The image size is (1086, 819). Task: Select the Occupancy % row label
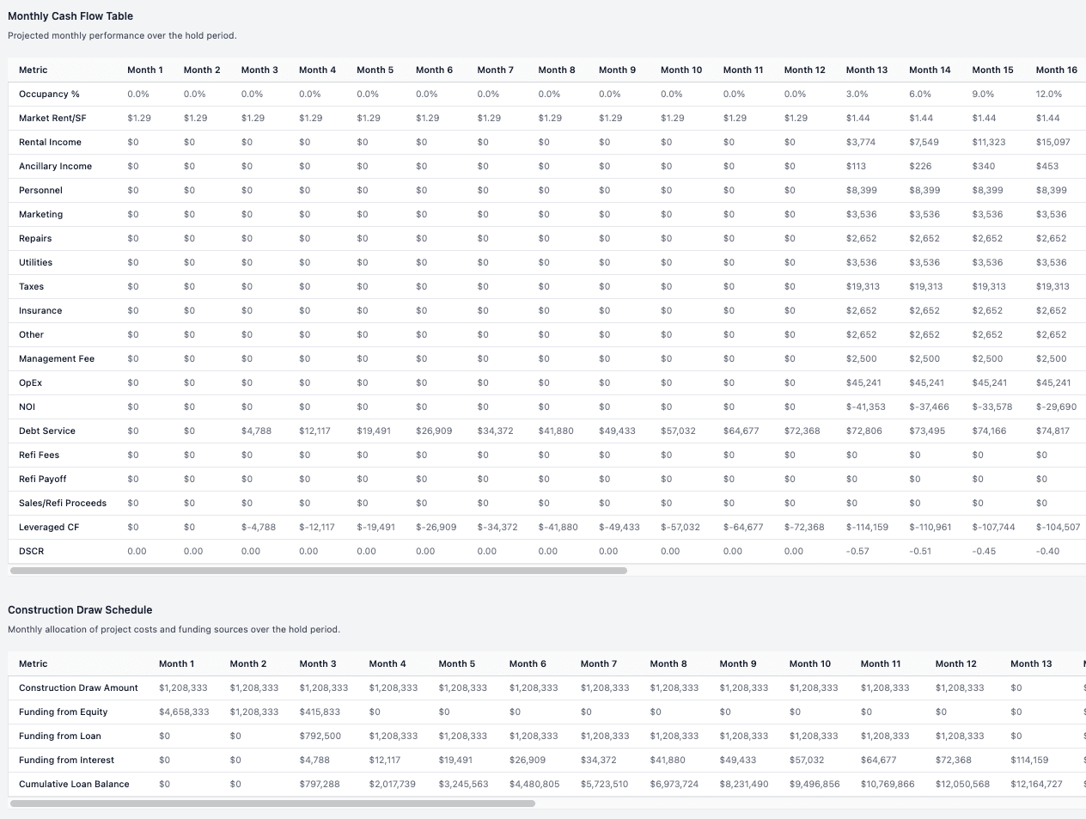pos(49,94)
